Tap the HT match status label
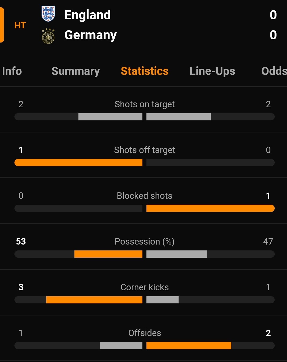 tap(20, 25)
